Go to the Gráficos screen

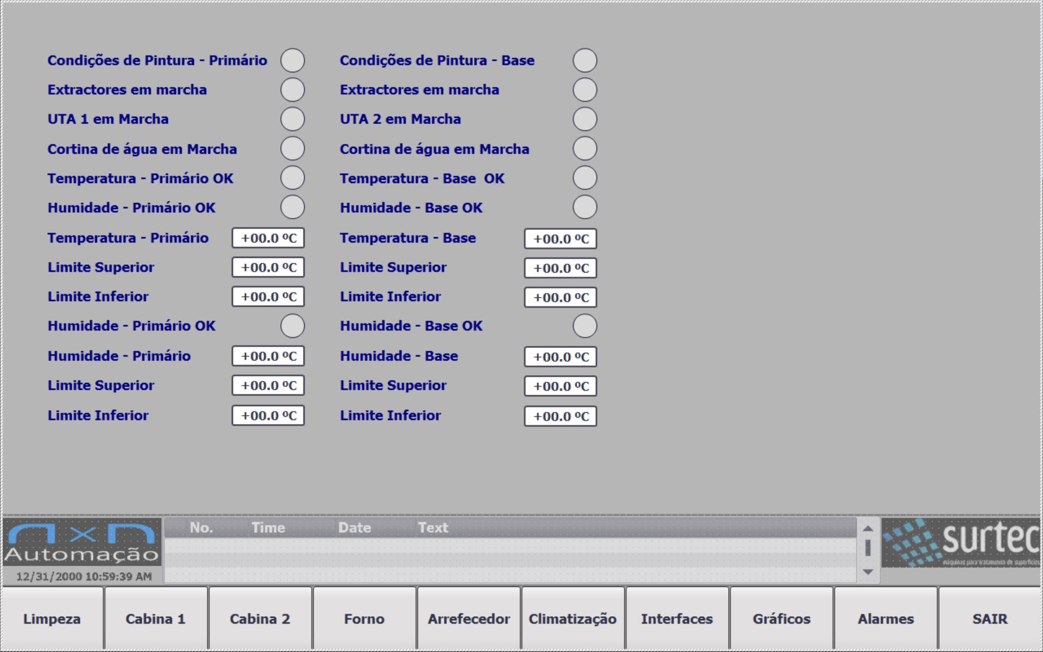click(x=781, y=618)
